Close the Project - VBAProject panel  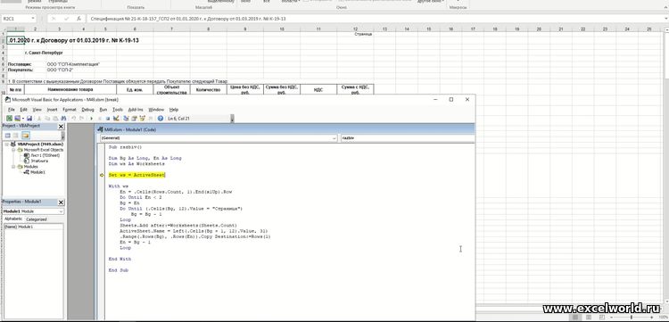coord(61,127)
